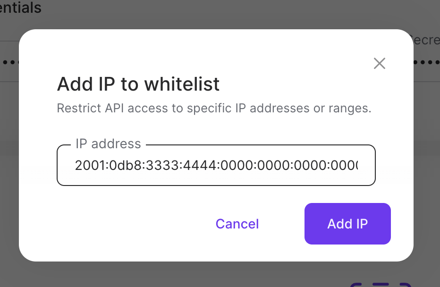Cancel adding the IP address
Image resolution: width=440 pixels, height=287 pixels.
pyautogui.click(x=237, y=224)
